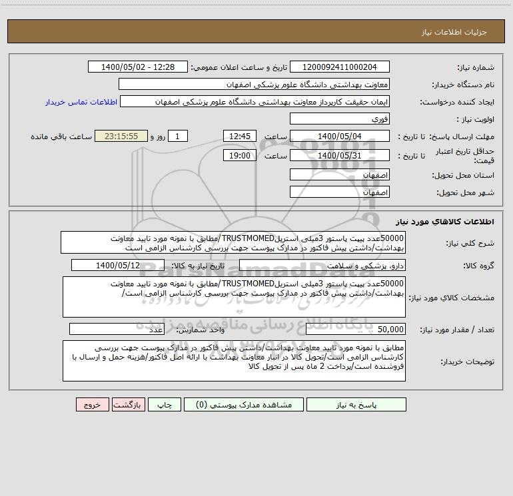This screenshot has width=513, height=496.
Task: Click delivery province field 'اصفهان'
Action: (x=340, y=174)
